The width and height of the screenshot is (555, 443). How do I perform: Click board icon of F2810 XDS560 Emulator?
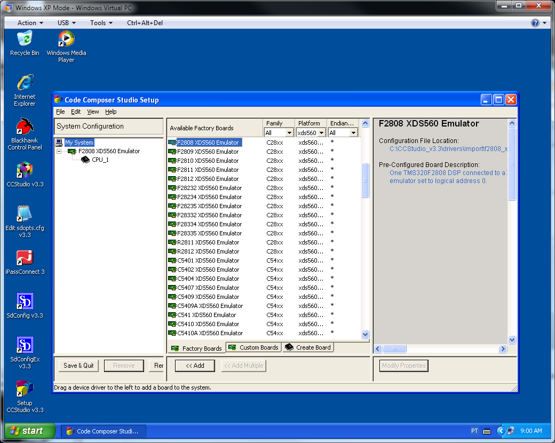pos(172,161)
